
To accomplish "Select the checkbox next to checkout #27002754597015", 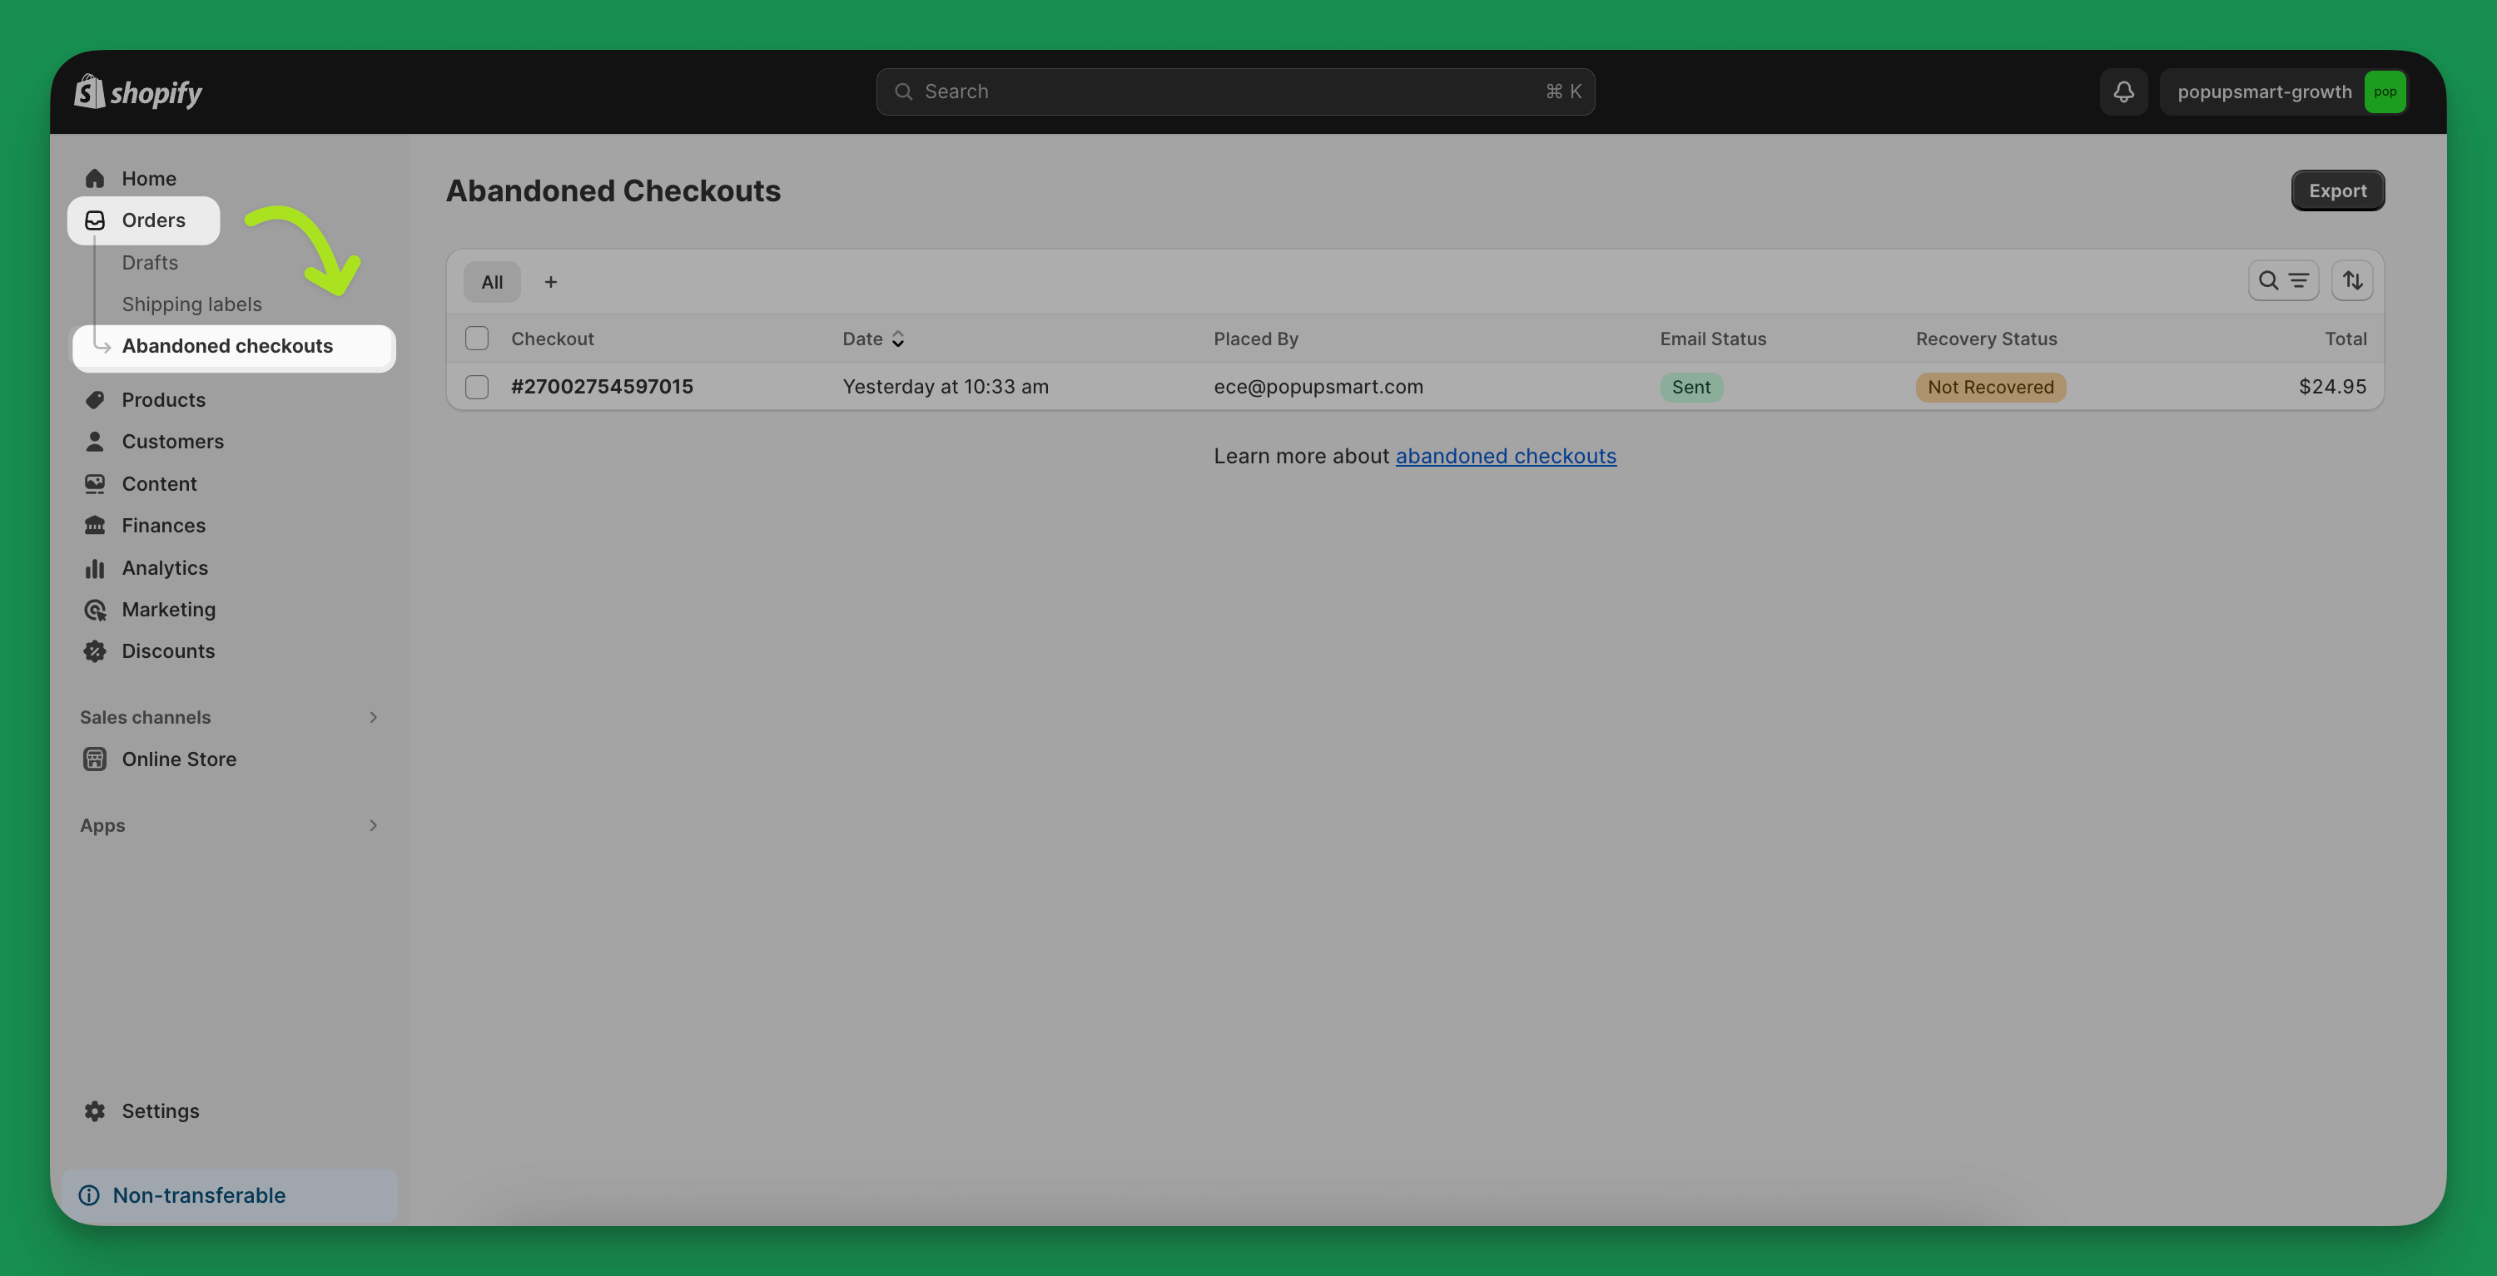I will (475, 386).
